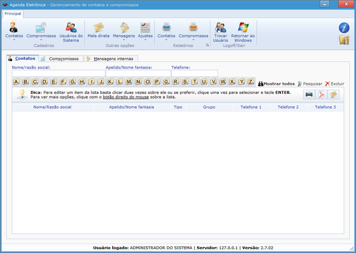356x253 pixels.
Task: Click the padlock icon below info
Action: (344, 40)
